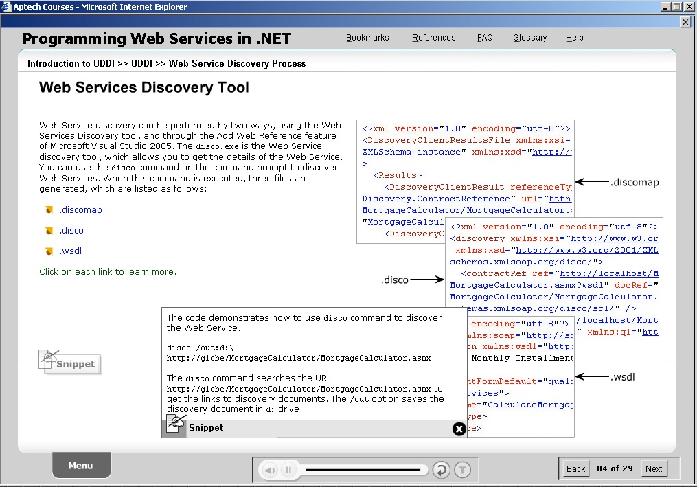Click the Menu button
Viewport: 697px width, 487px height.
pyautogui.click(x=81, y=465)
